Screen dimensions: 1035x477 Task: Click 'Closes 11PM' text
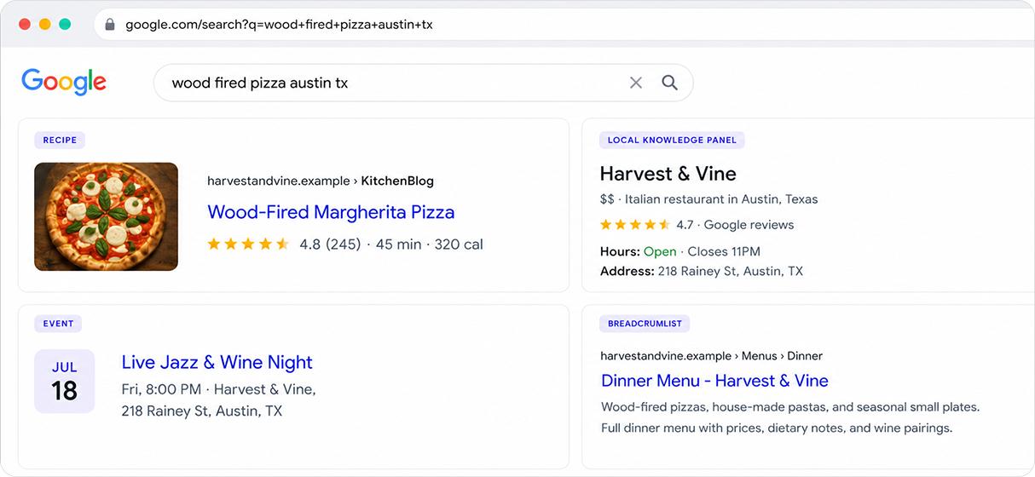tap(724, 252)
